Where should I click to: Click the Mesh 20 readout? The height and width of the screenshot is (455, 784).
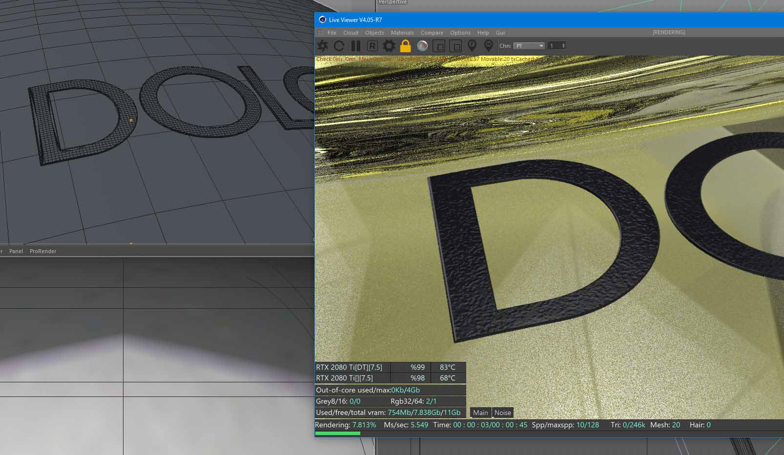[x=665, y=425]
